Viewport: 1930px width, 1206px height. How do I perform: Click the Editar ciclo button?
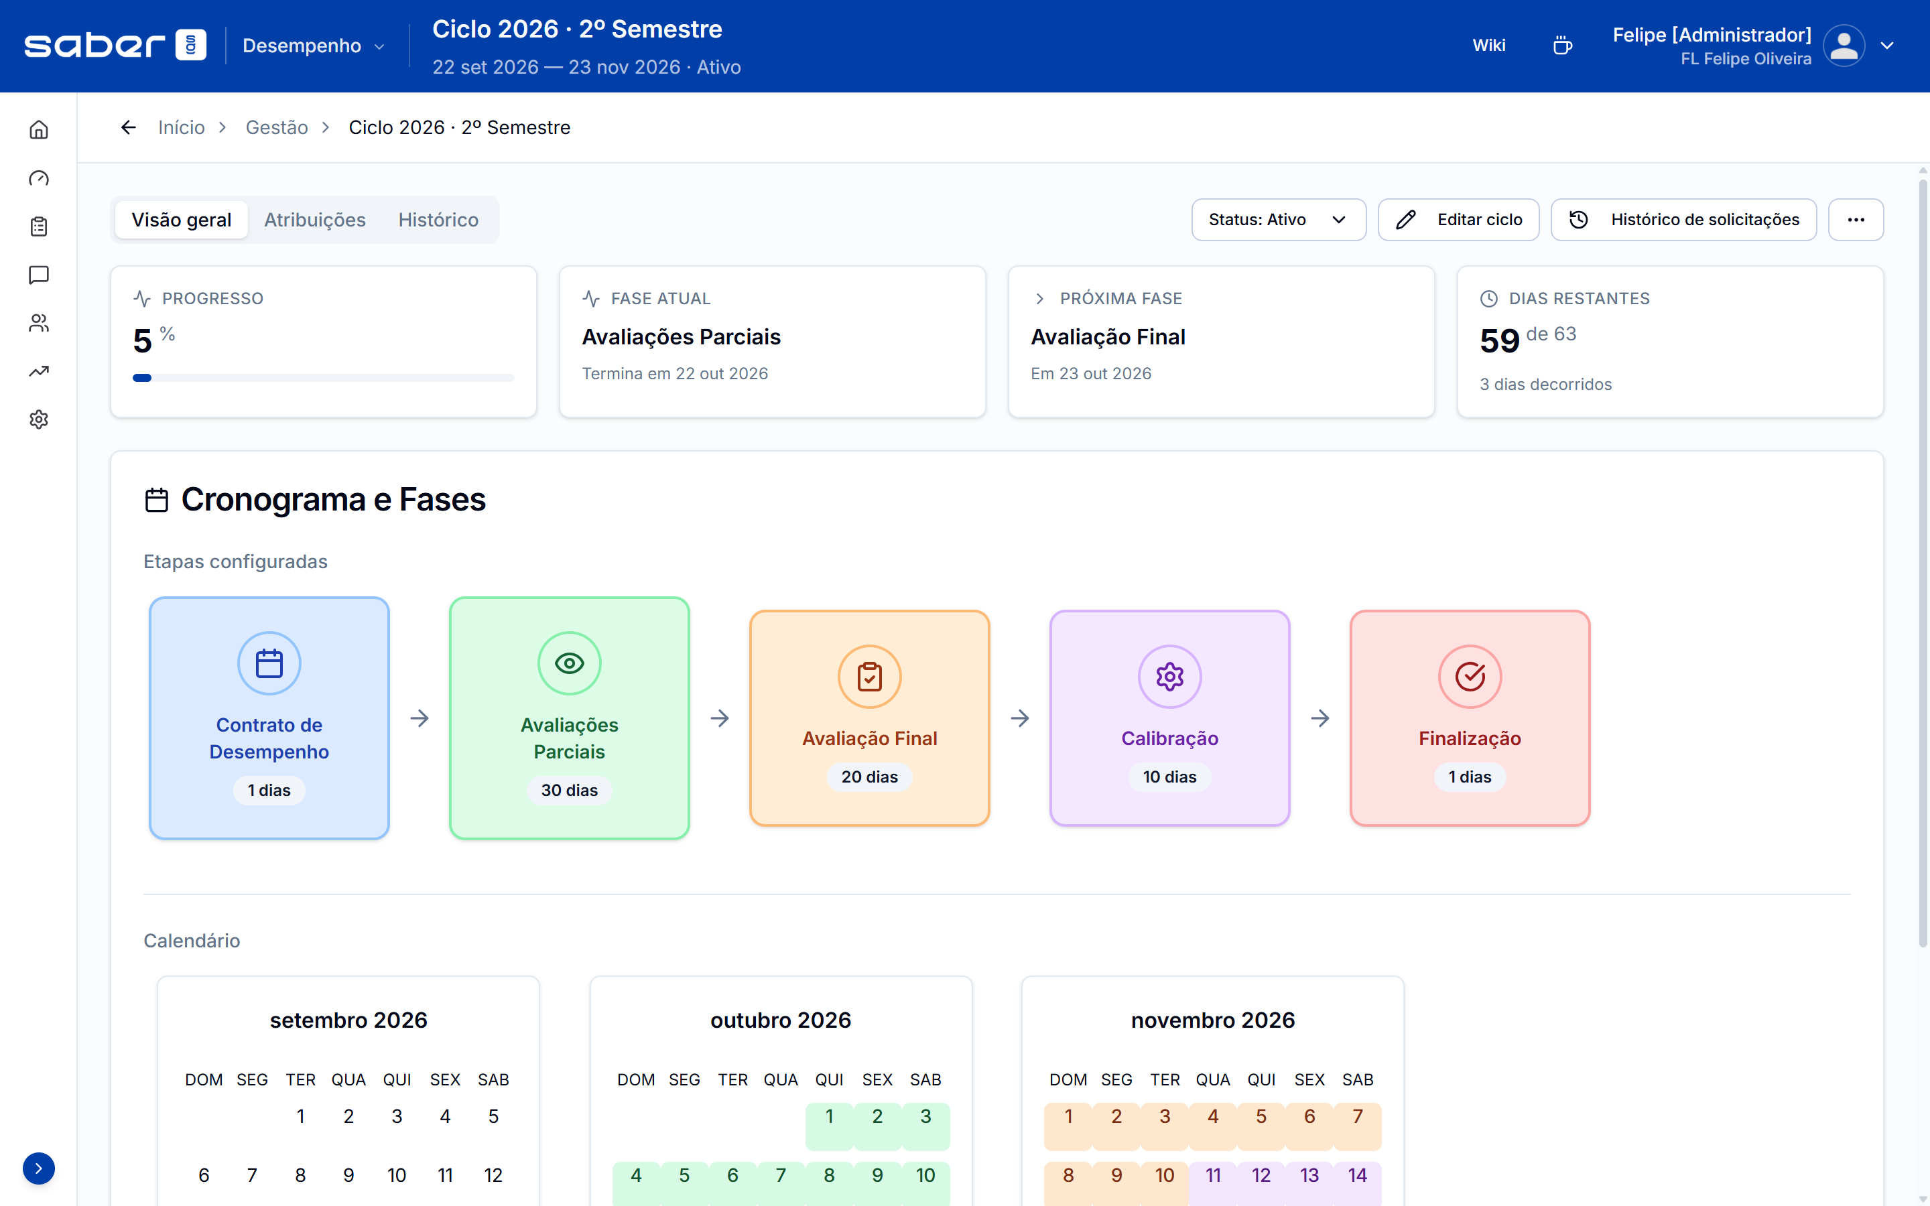[x=1459, y=219]
